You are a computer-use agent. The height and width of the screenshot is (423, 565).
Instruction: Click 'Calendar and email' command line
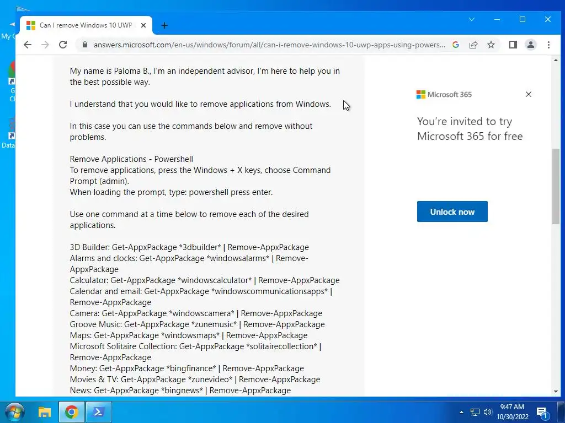coord(201,297)
